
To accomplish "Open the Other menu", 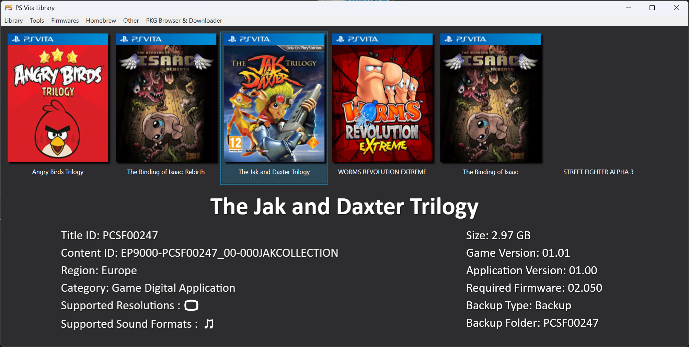I will (x=131, y=21).
